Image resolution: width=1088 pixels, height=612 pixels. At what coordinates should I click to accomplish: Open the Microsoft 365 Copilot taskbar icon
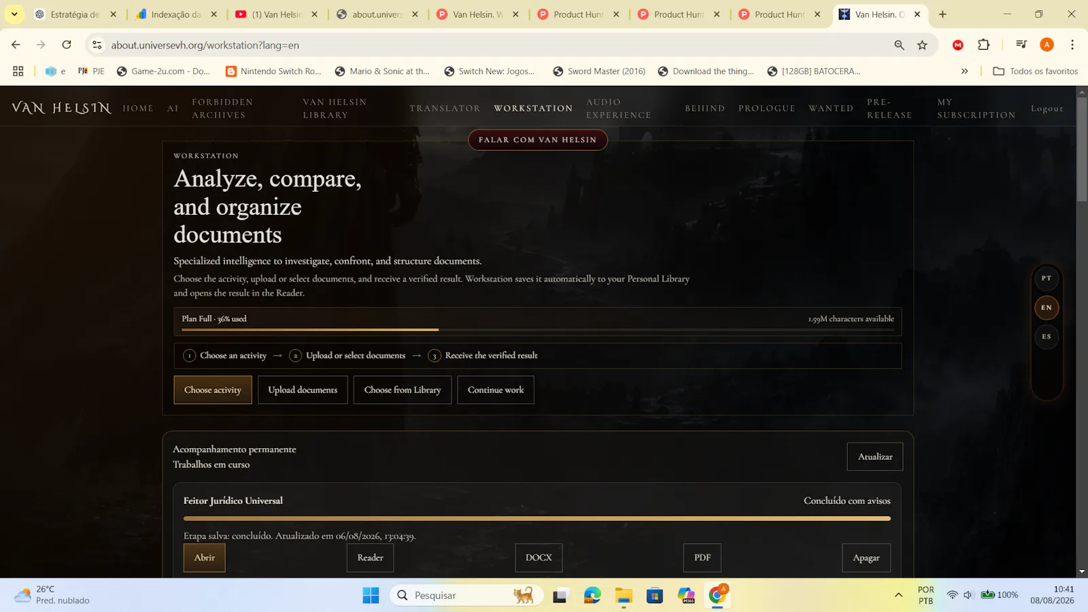686,596
